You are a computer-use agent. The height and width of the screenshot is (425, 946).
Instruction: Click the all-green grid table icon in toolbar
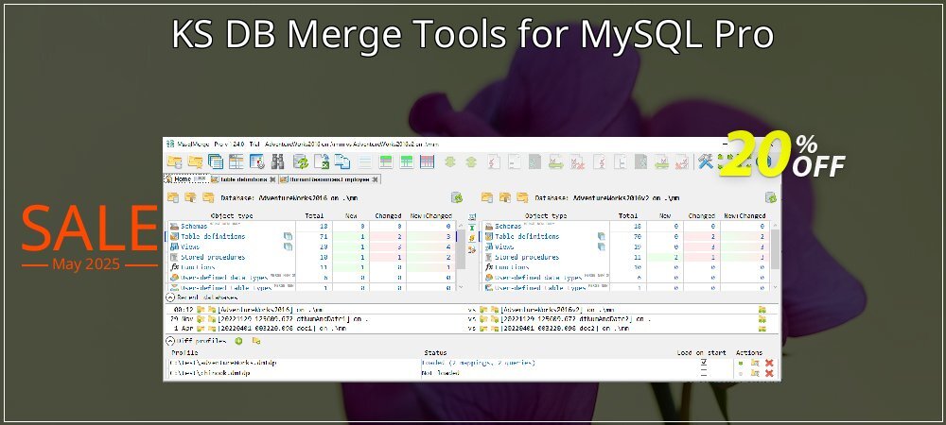pyautogui.click(x=406, y=161)
